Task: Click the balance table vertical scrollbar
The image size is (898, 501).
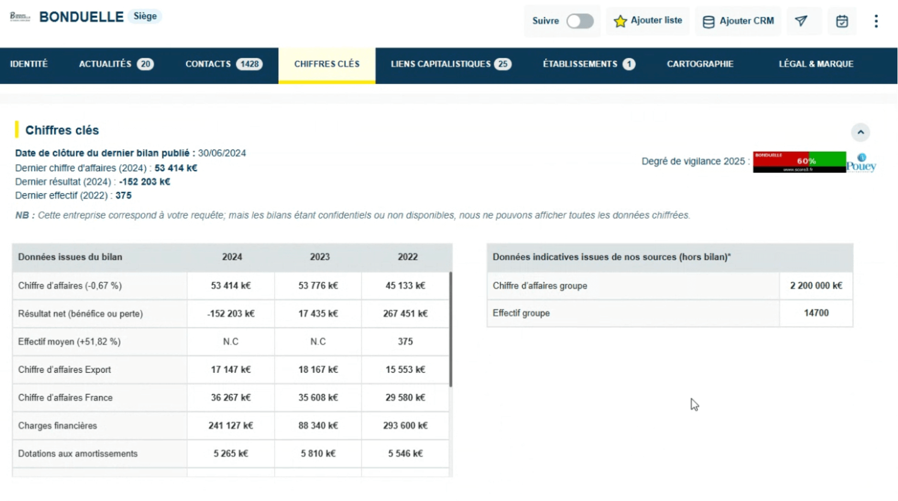Action: [x=451, y=329]
